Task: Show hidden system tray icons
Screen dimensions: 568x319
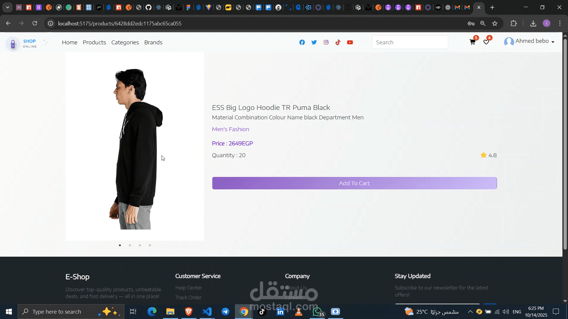Action: click(x=470, y=312)
